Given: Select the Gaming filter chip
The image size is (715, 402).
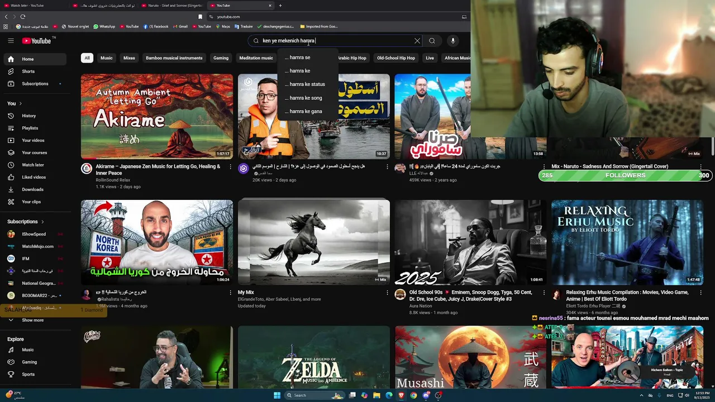Looking at the screenshot, I should pyautogui.click(x=221, y=58).
